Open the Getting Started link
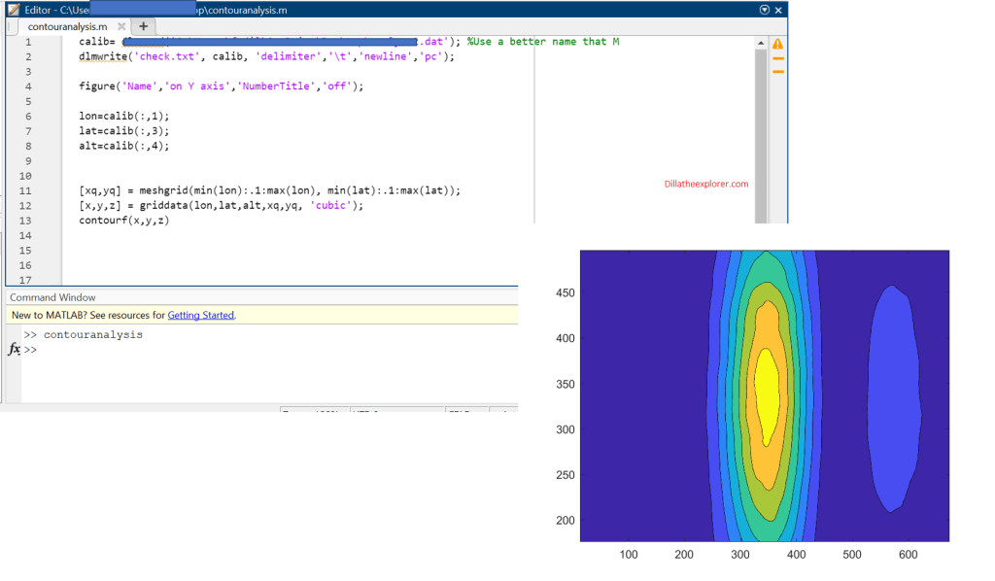 (200, 315)
